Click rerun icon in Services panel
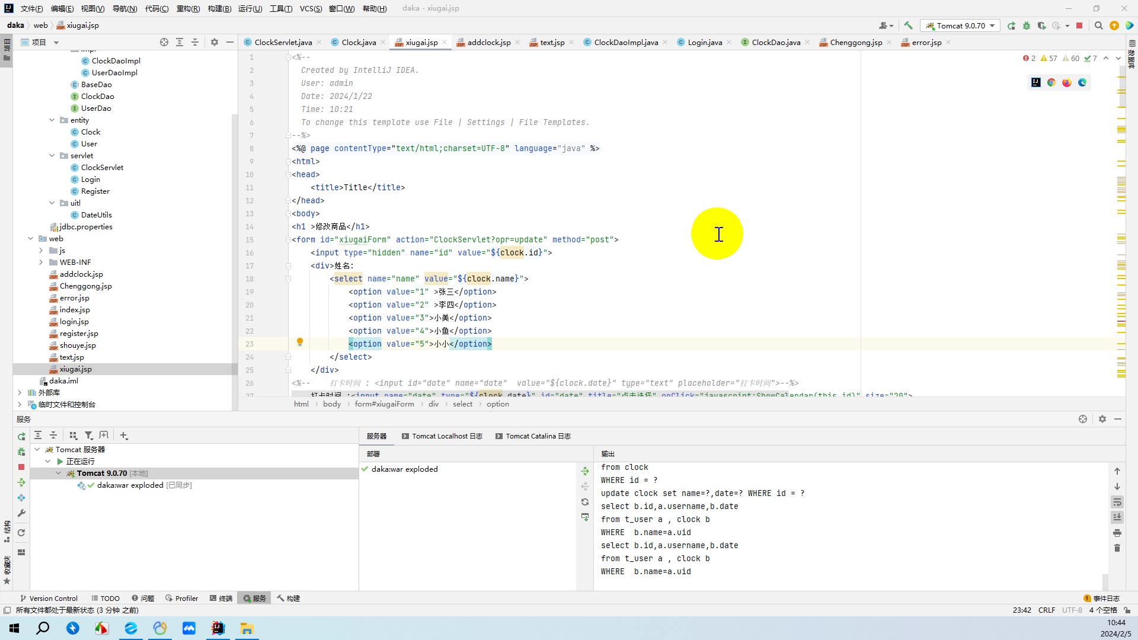 pos(21,436)
